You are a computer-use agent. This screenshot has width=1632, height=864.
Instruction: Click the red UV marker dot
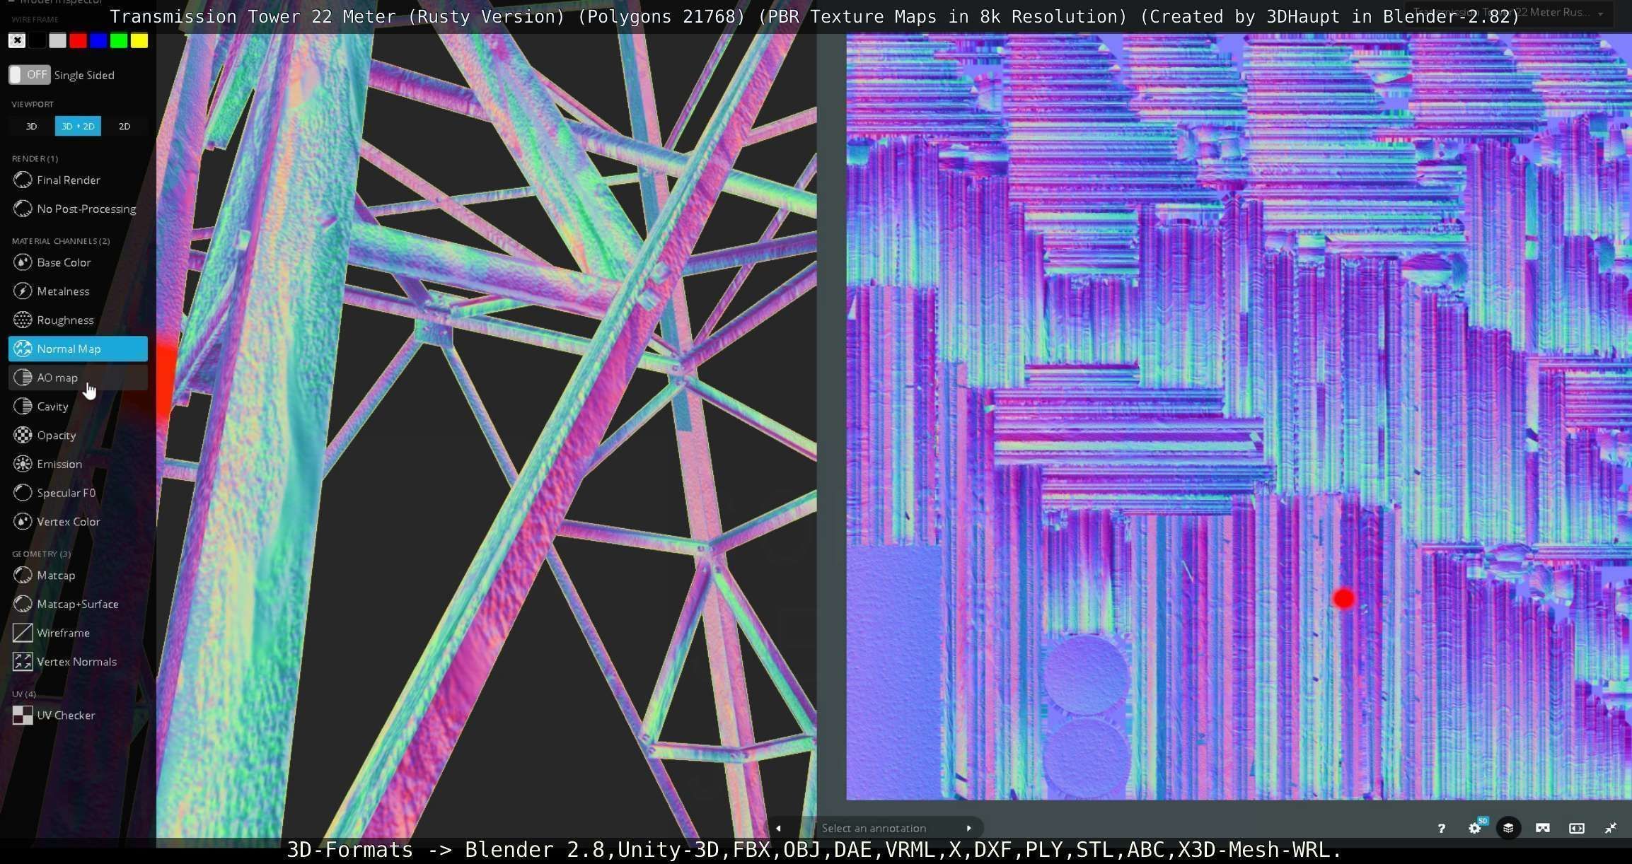[x=1344, y=600]
